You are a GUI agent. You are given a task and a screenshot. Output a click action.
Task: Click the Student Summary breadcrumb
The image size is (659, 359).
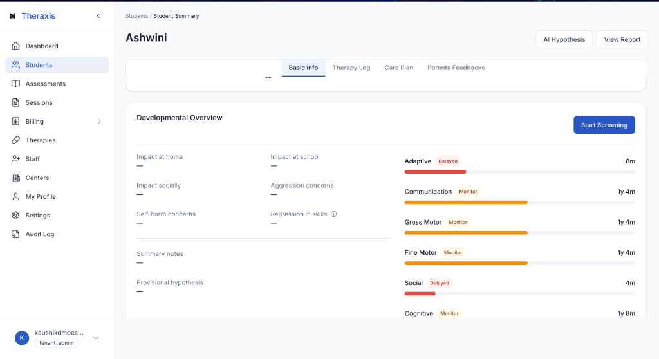(176, 16)
